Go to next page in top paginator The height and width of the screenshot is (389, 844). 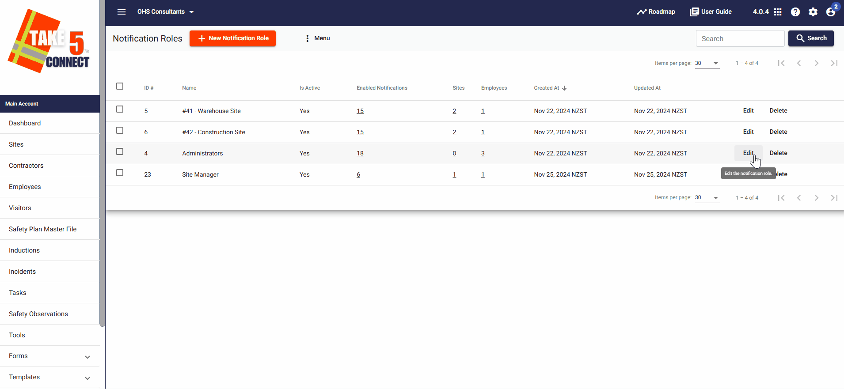tap(817, 63)
